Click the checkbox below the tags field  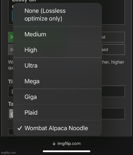11,132
